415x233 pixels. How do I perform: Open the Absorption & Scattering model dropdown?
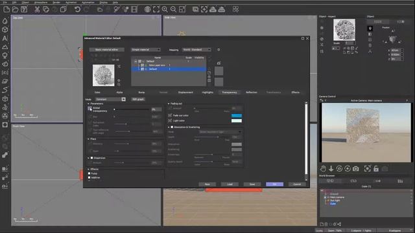(220, 131)
